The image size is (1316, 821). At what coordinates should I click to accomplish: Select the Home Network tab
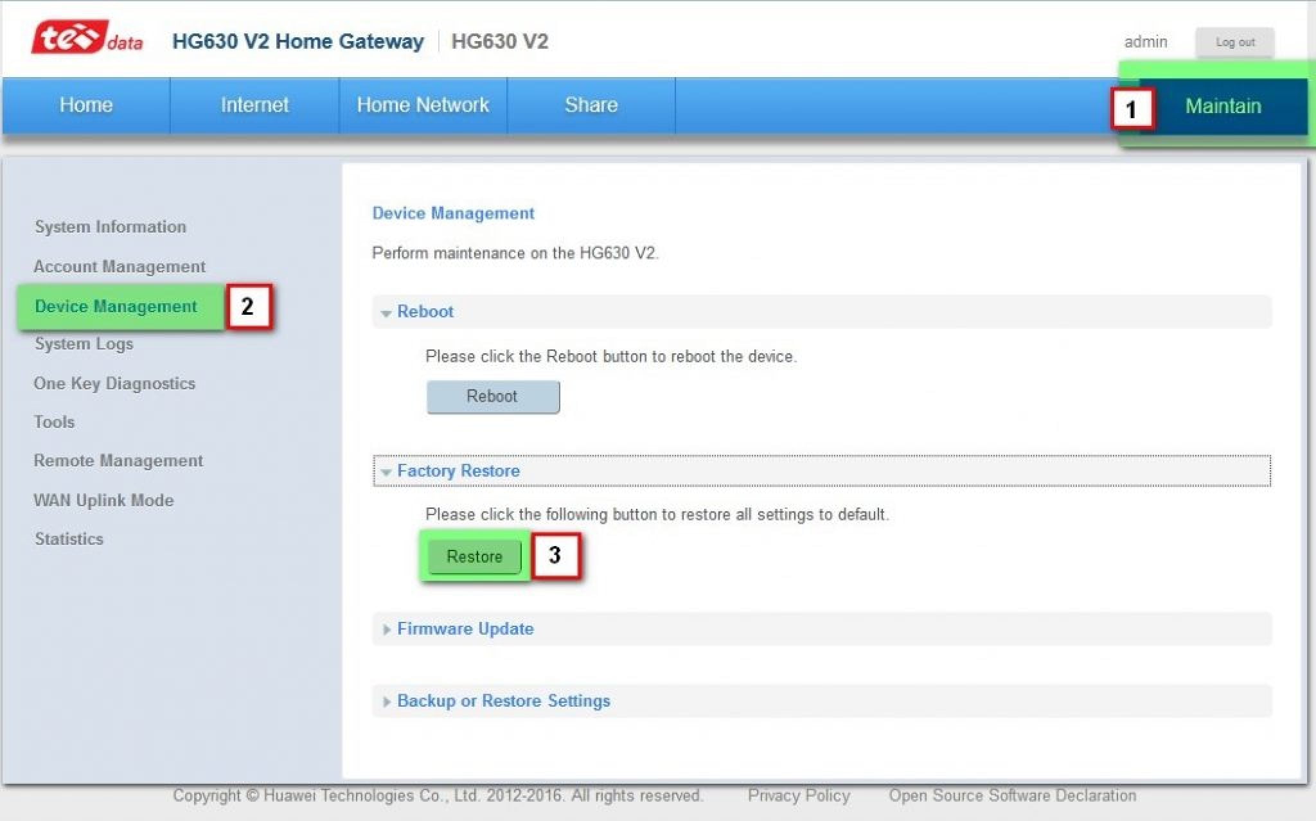click(x=423, y=105)
